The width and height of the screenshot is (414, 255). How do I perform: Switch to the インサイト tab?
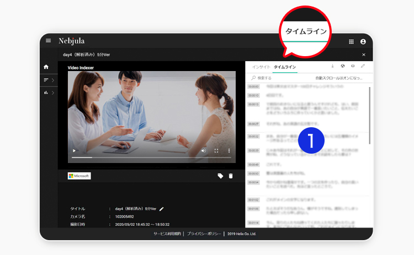pyautogui.click(x=261, y=67)
